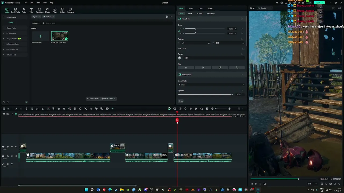Open the Tools menu
Screen dimensions: 344x193
38,3
